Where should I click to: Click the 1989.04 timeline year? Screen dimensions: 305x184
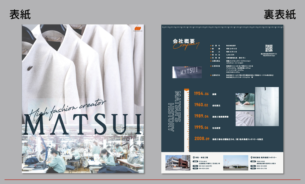[x=201, y=116]
